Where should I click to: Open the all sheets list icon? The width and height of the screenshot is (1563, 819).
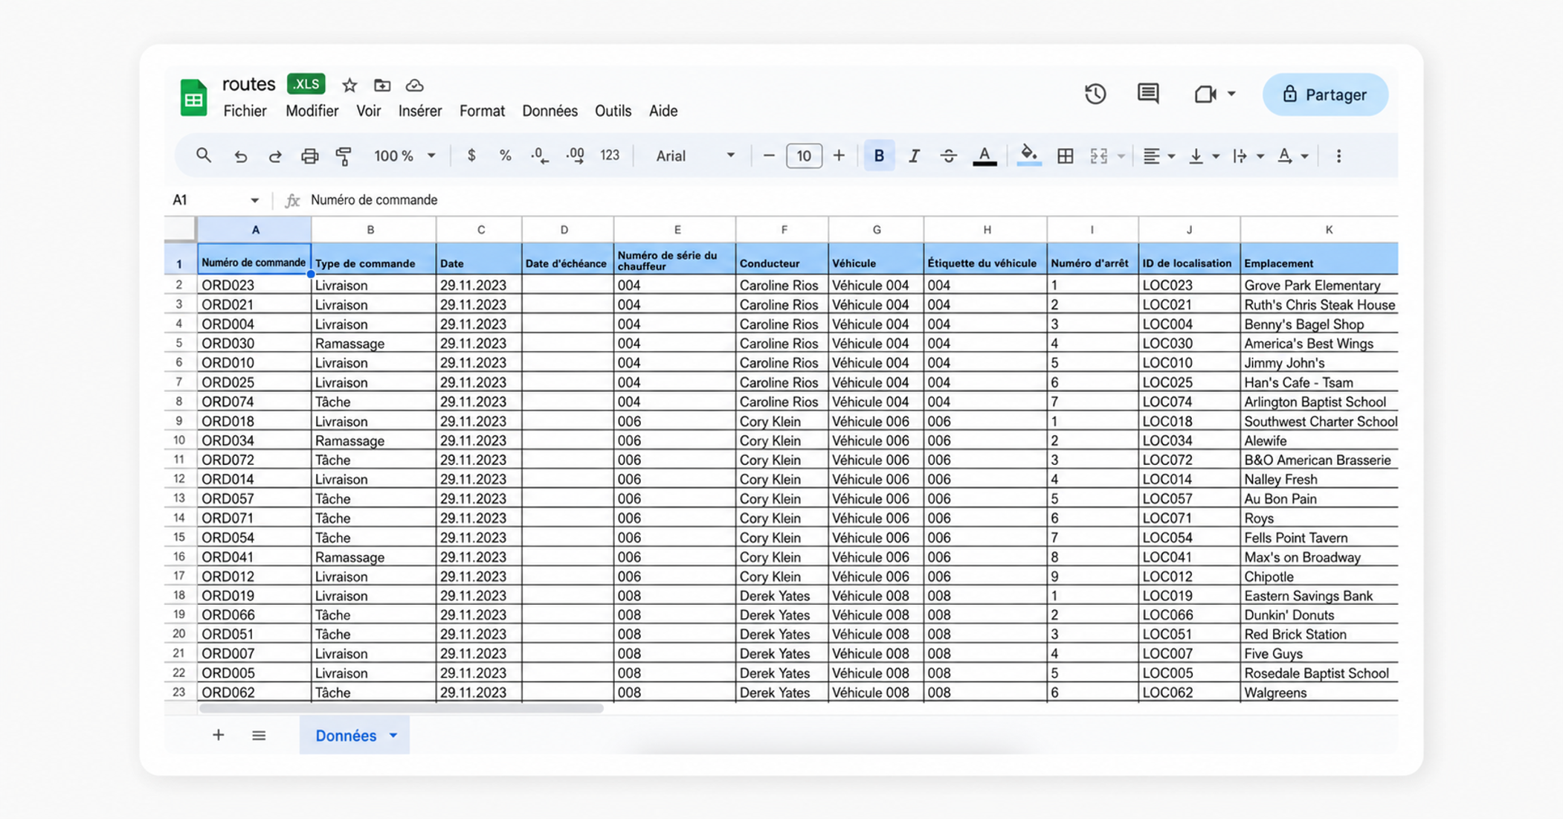(259, 736)
